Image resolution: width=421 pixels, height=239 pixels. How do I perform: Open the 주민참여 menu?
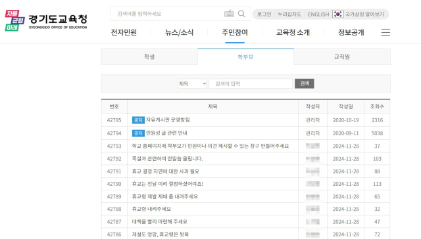pyautogui.click(x=235, y=32)
